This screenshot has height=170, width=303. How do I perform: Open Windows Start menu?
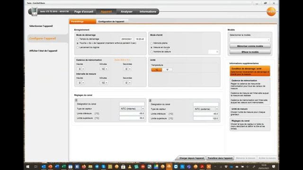[x=27, y=167]
